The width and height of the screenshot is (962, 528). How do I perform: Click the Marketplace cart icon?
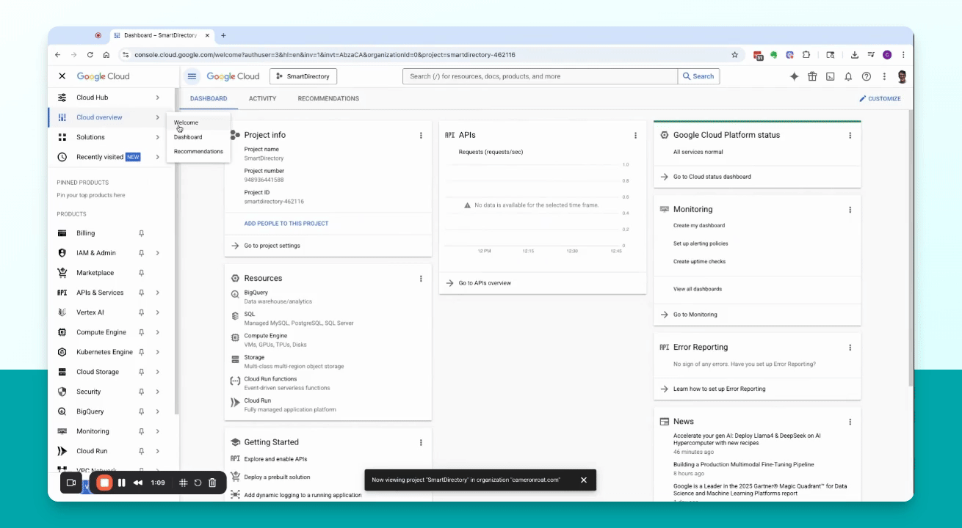point(62,273)
